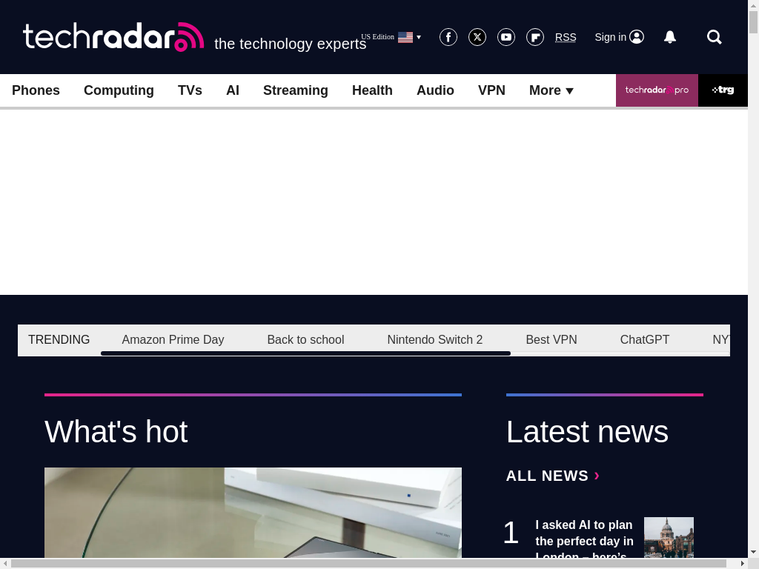Click the 'Latest news' heading
The image size is (759, 569).
587,432
